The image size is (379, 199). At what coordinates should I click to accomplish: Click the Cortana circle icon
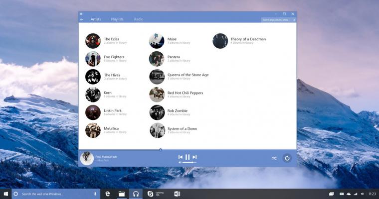tap(16, 194)
